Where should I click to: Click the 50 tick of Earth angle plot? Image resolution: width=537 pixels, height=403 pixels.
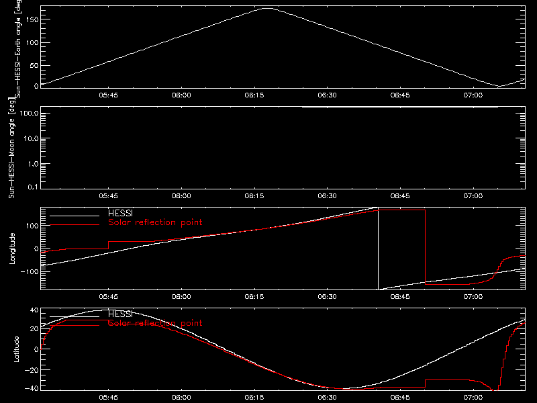click(34, 65)
